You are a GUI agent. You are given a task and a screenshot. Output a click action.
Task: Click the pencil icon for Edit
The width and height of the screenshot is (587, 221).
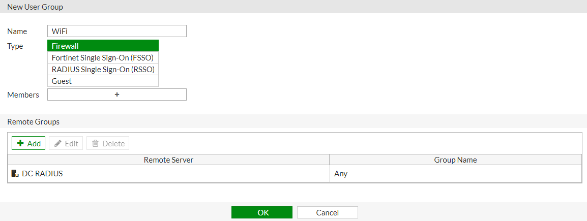[x=58, y=143]
